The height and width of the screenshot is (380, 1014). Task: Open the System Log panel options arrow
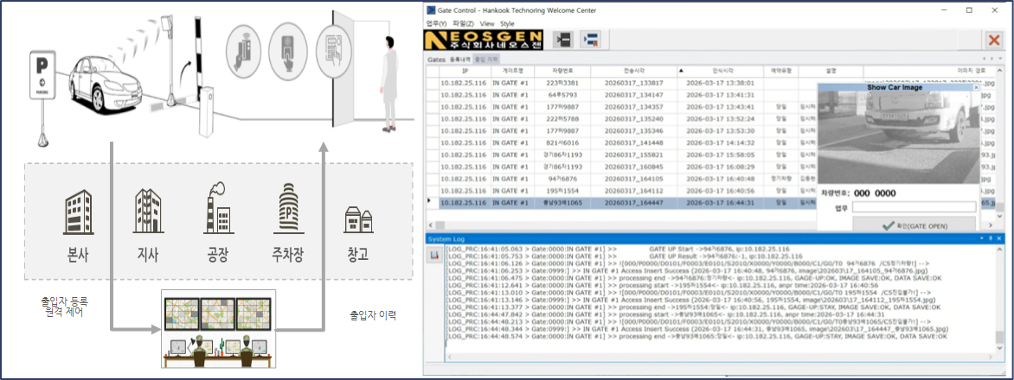(983, 237)
